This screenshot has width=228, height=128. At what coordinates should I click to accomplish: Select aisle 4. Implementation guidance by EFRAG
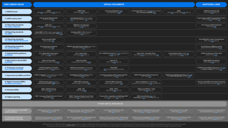pyautogui.click(x=17, y=54)
